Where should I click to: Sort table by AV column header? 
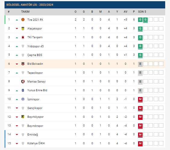125,12
